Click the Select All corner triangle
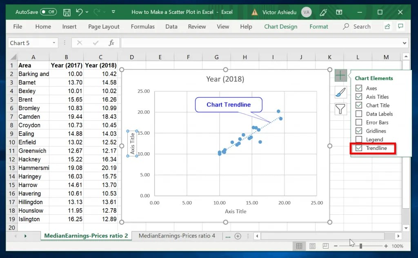Viewport: 418px width, 258px height. [13, 57]
